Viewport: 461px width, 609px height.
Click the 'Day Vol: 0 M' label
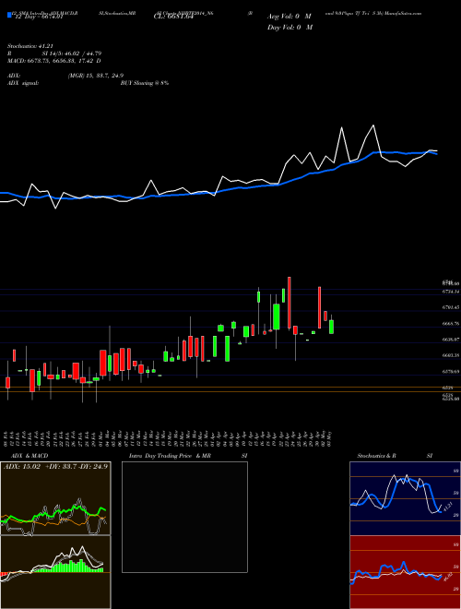coord(290,27)
